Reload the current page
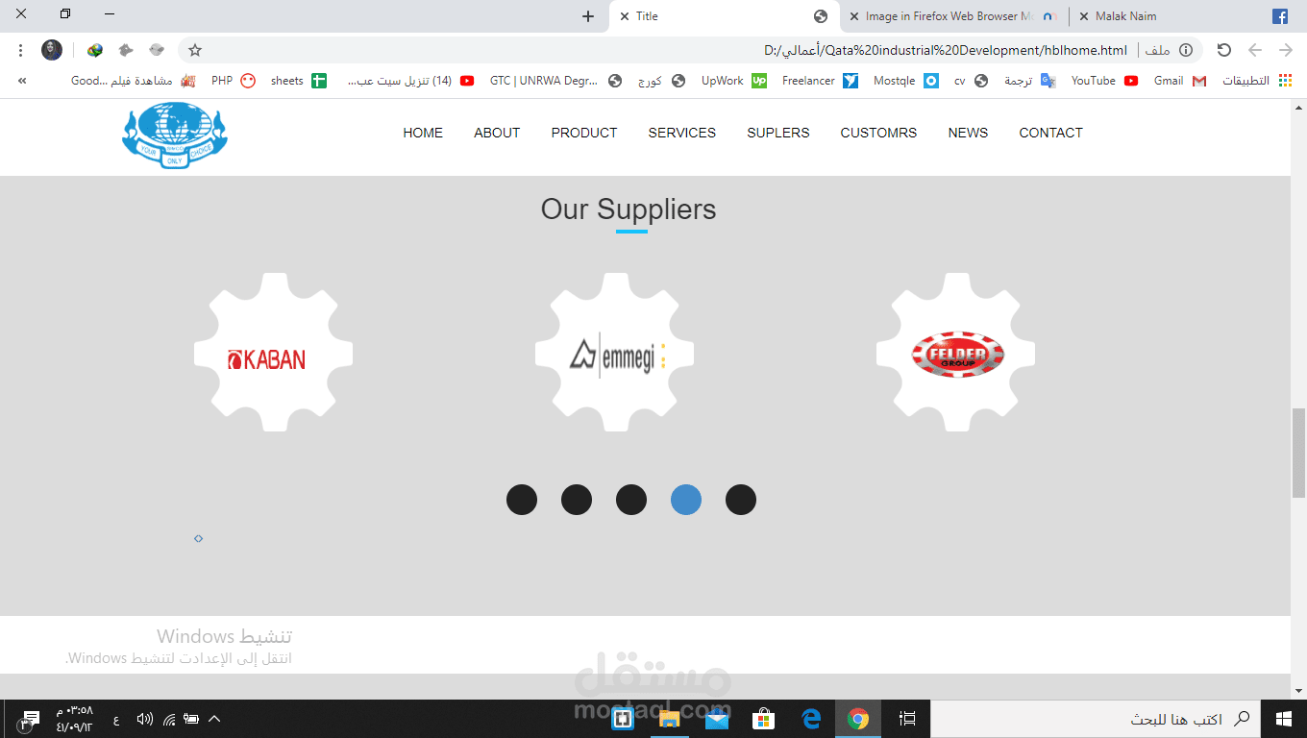Viewport: 1307px width, 738px height. (x=1223, y=50)
